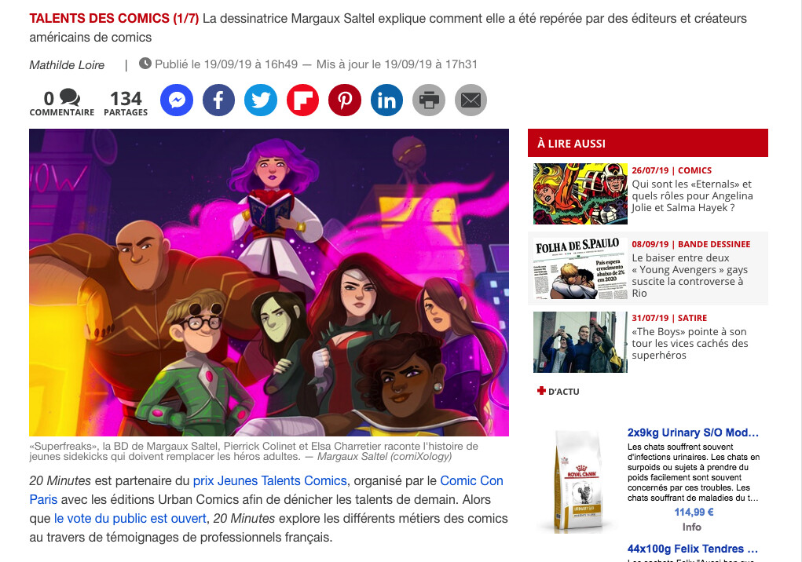The image size is (802, 562).
Task: Pin the article on Pinterest
Action: pyautogui.click(x=344, y=100)
